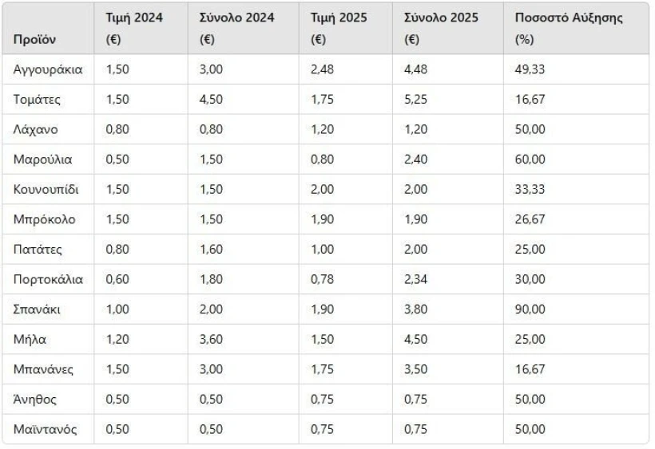
Task: Click the 49,33 percentage cell
Action: coord(530,69)
